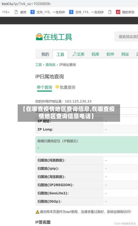Switch to the 我的 tab
Screen dimensions: 138x226
click(x=45, y=54)
